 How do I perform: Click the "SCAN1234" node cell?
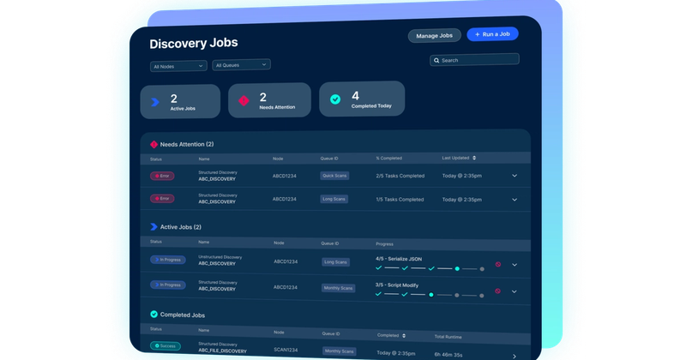tap(286, 350)
